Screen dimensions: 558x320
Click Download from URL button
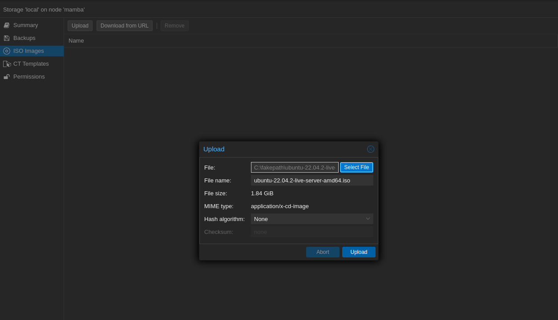tap(125, 26)
